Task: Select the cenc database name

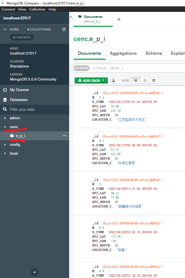Action: (14, 127)
